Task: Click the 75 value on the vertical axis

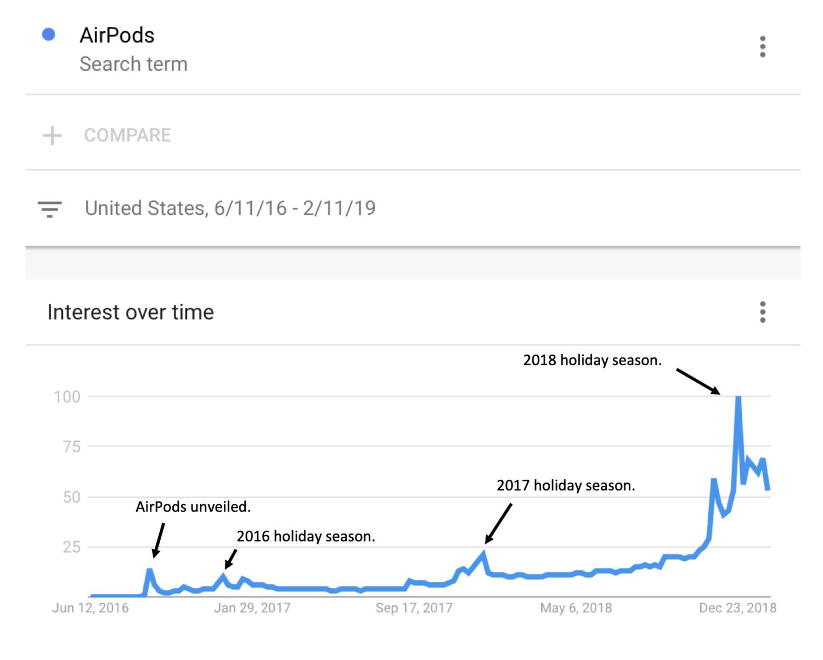Action: pyautogui.click(x=71, y=447)
